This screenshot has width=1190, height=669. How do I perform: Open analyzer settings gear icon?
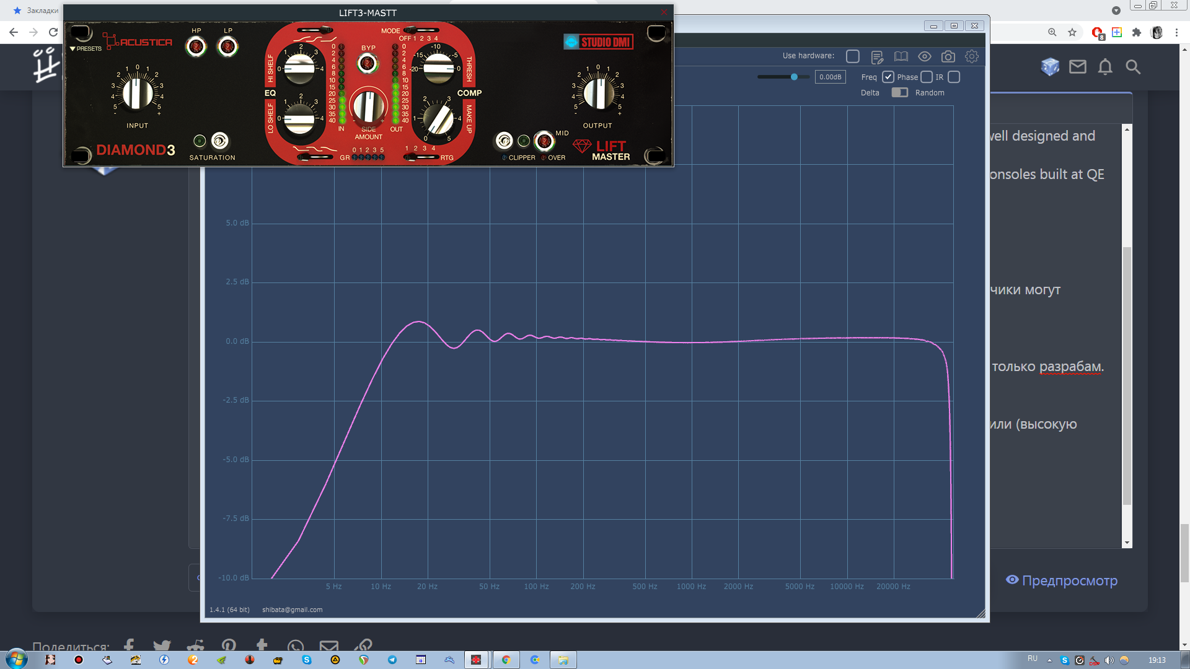(x=972, y=56)
